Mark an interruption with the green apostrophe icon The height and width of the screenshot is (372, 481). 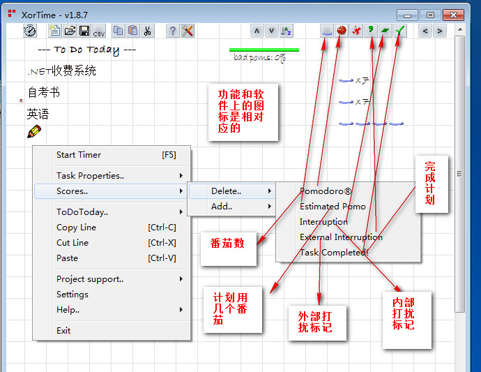point(371,31)
